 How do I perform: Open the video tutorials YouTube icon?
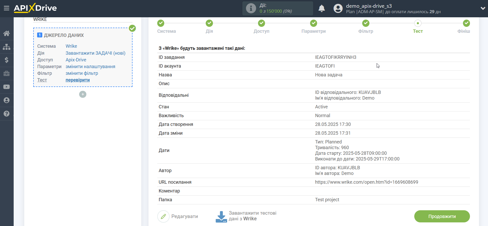[7, 87]
